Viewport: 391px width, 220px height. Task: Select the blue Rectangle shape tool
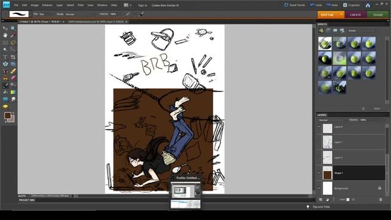click(x=5, y=100)
